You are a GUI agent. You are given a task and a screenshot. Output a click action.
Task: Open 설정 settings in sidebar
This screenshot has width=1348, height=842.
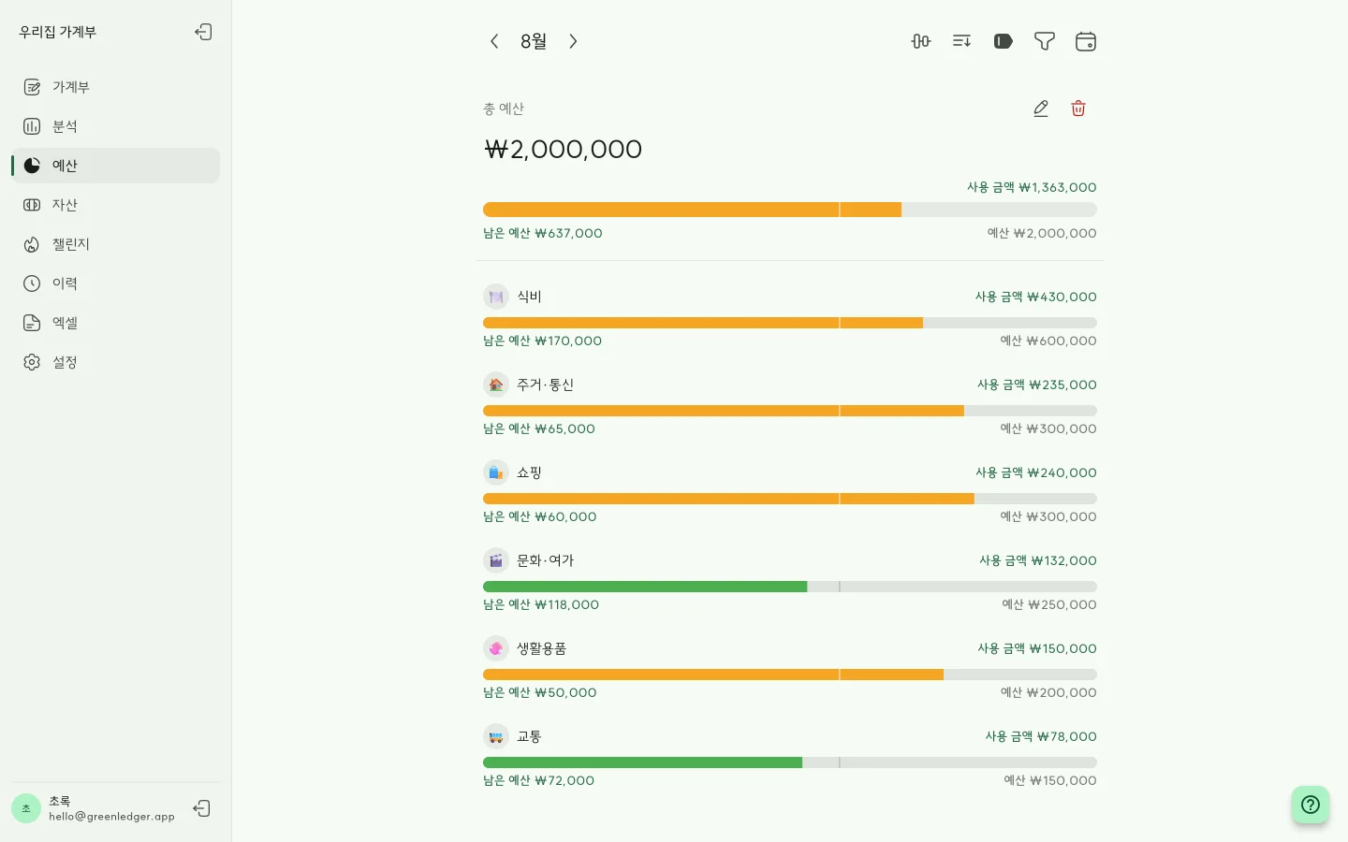coord(116,362)
